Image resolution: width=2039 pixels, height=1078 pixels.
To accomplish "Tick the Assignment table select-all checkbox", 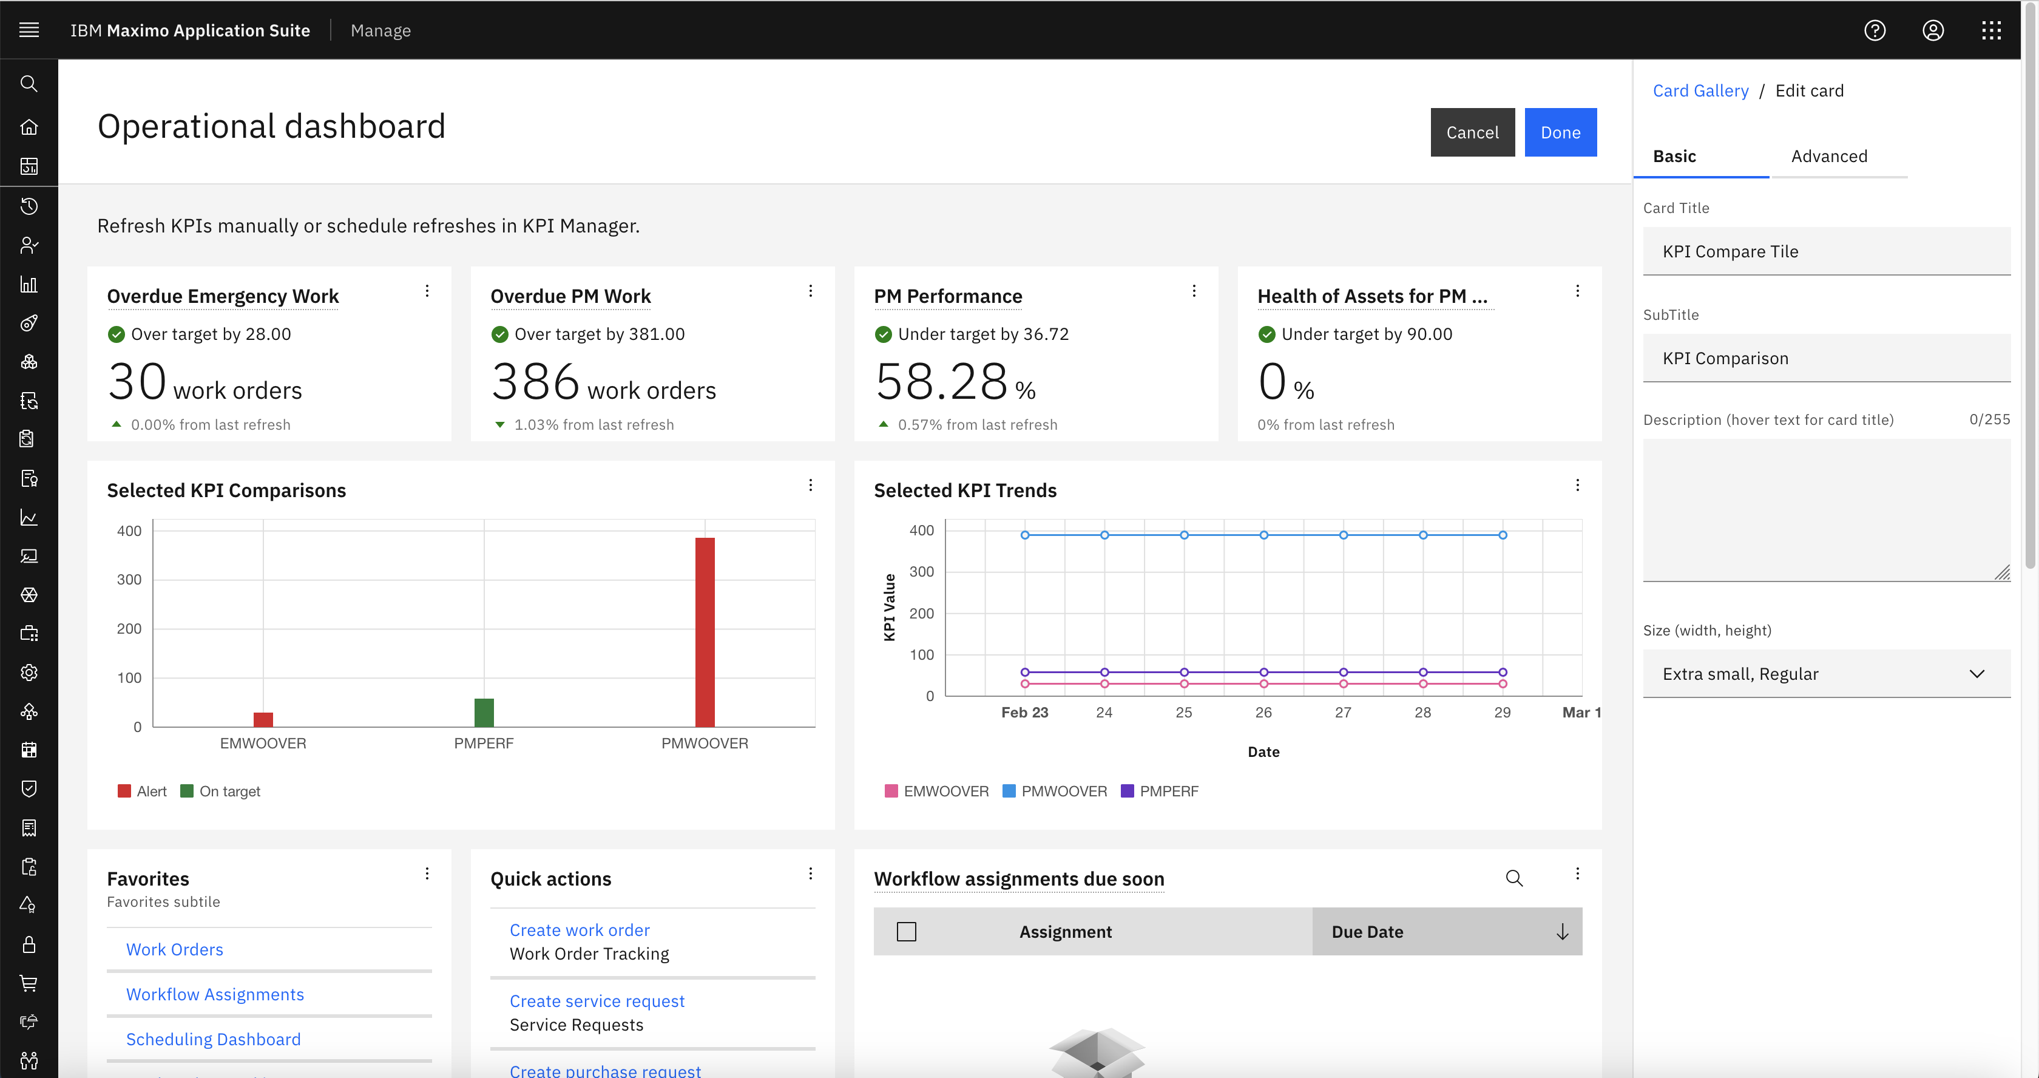I will [x=906, y=932].
